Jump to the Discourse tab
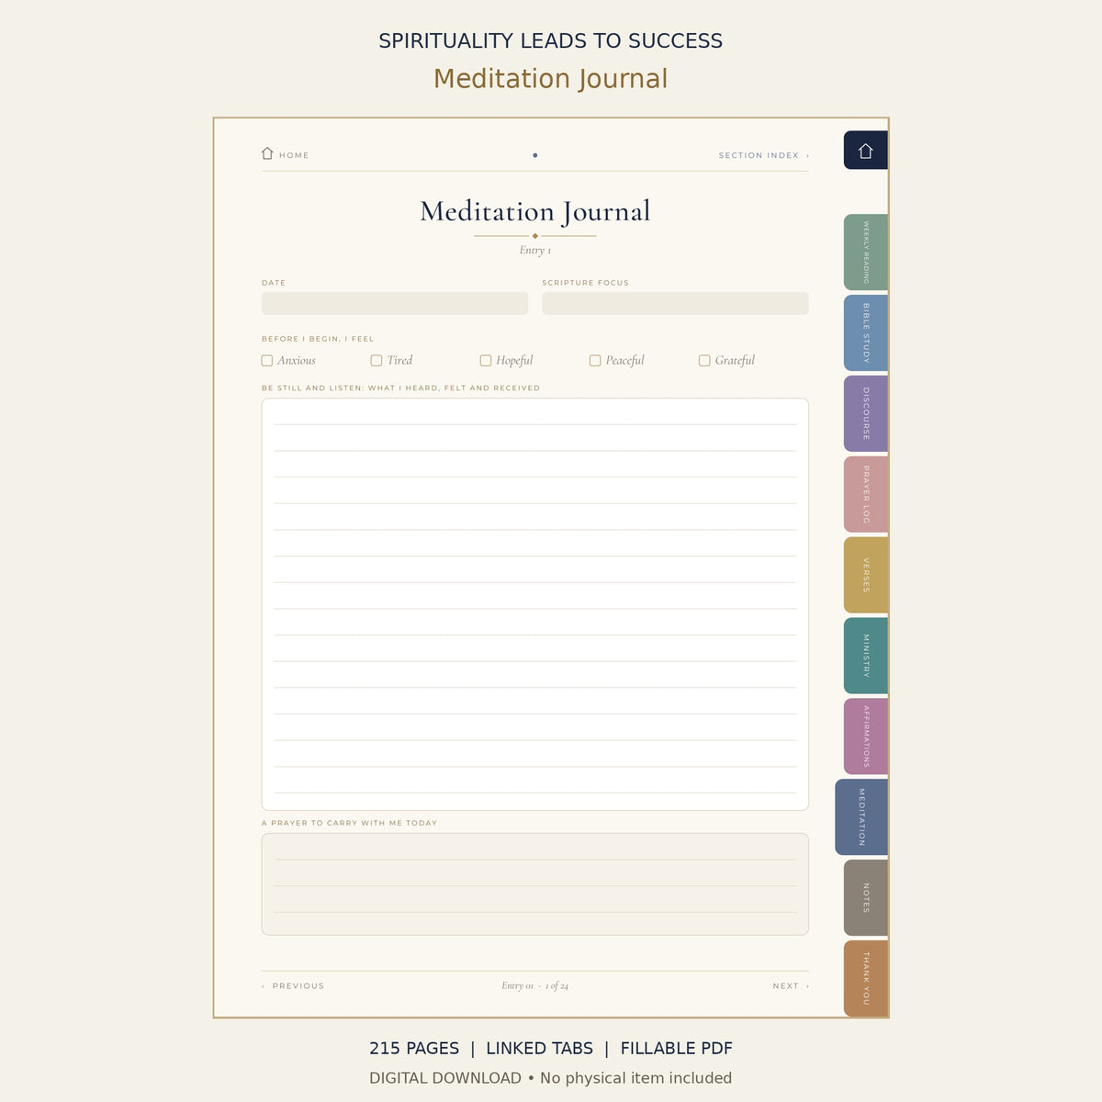 (x=866, y=413)
